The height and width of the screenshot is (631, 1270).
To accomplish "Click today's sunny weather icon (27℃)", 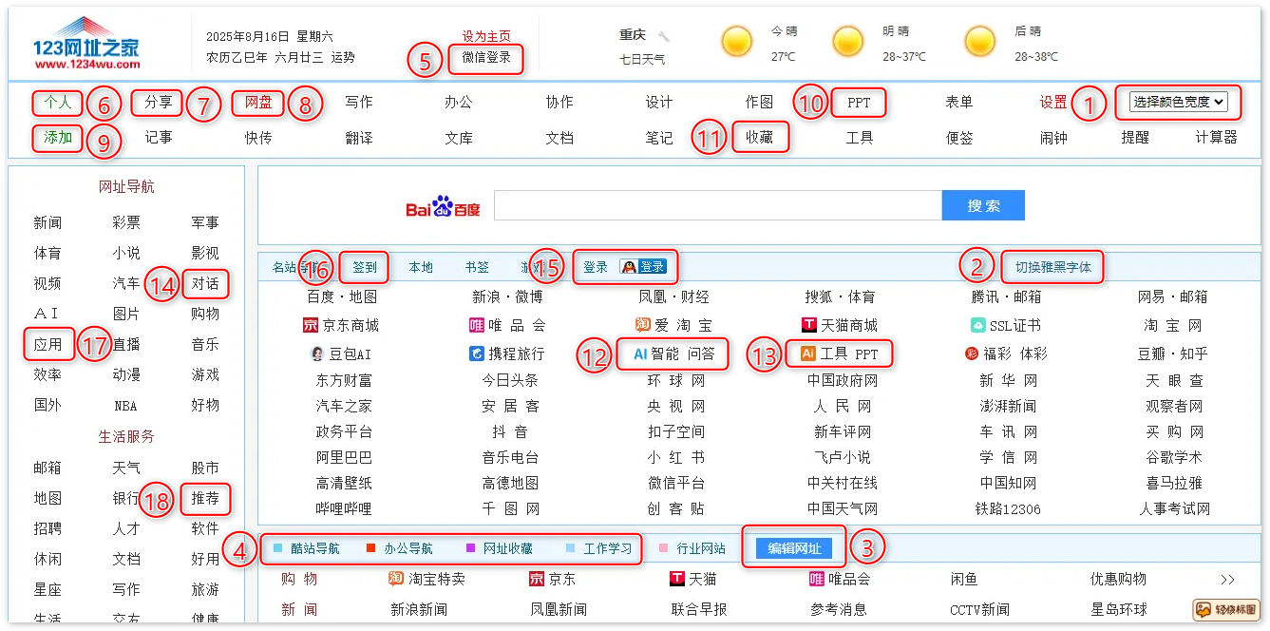I will pos(736,43).
